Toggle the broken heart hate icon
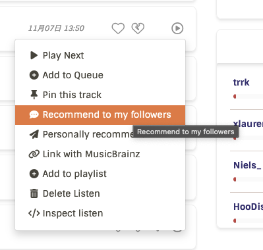263x250 pixels. tap(138, 28)
